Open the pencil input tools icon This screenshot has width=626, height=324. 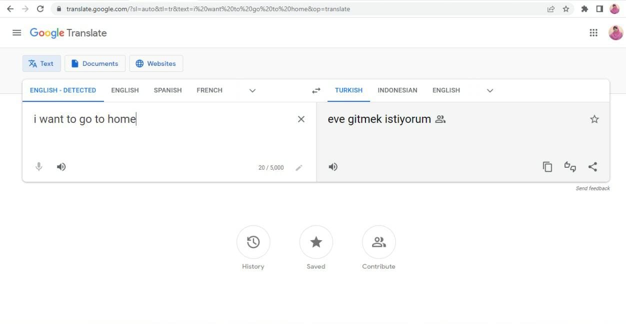[299, 168]
